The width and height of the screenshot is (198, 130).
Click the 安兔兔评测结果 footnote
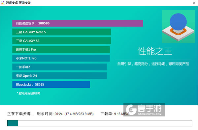(28, 93)
